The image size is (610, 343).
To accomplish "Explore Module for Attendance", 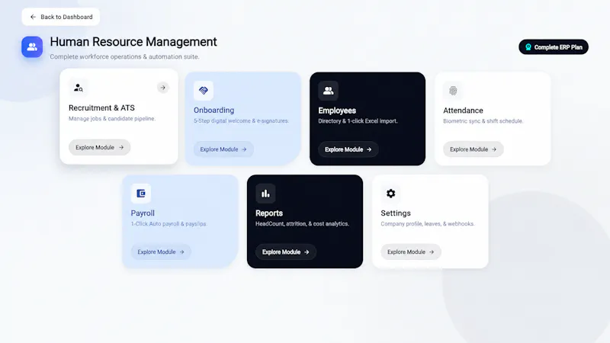I will [473, 149].
